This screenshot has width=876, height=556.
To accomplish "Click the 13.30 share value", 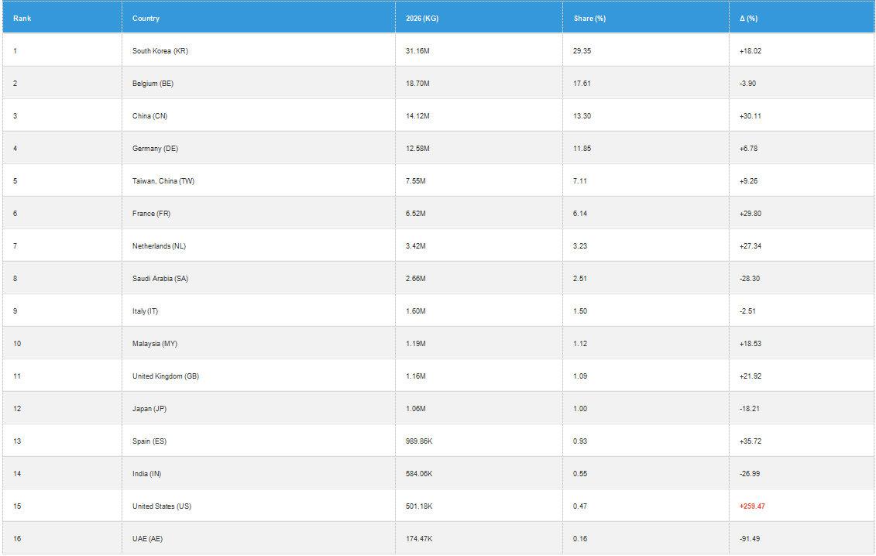I will pos(582,115).
